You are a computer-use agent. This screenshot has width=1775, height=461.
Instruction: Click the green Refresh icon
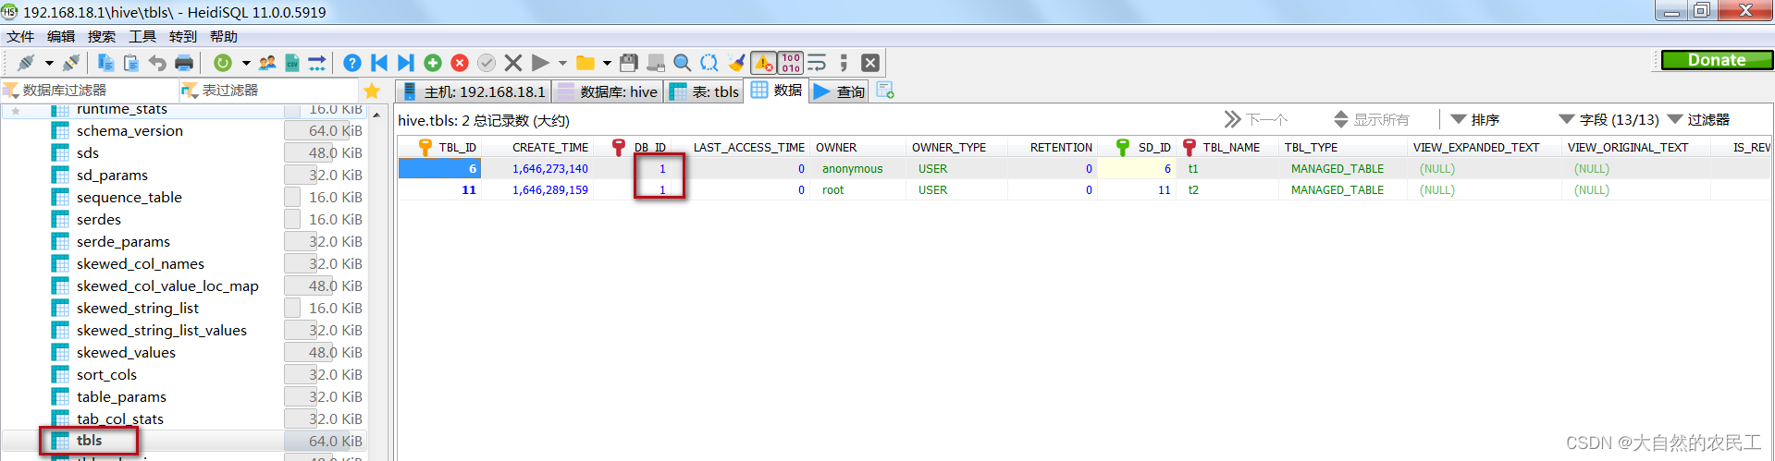pos(223,63)
